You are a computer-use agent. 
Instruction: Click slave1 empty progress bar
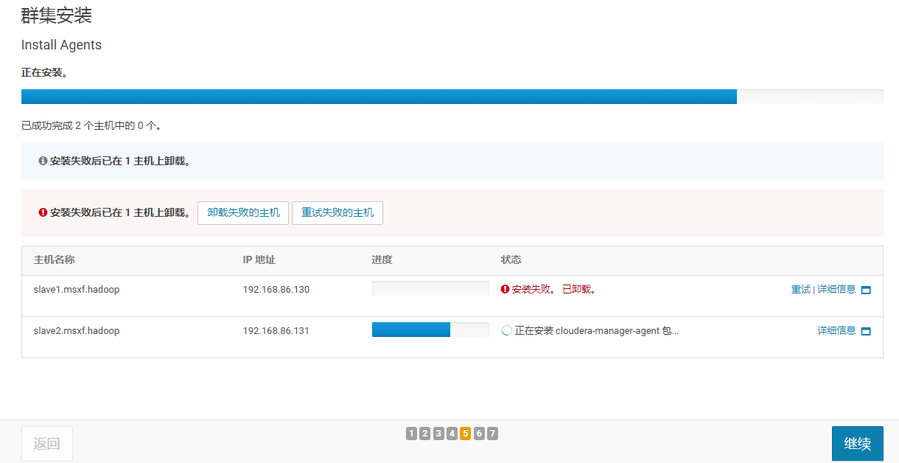pos(430,288)
